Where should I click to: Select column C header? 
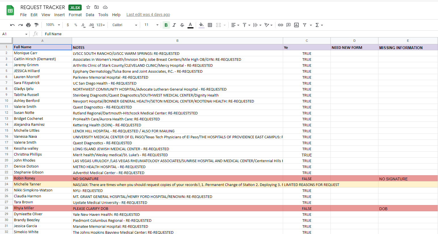[307, 41]
